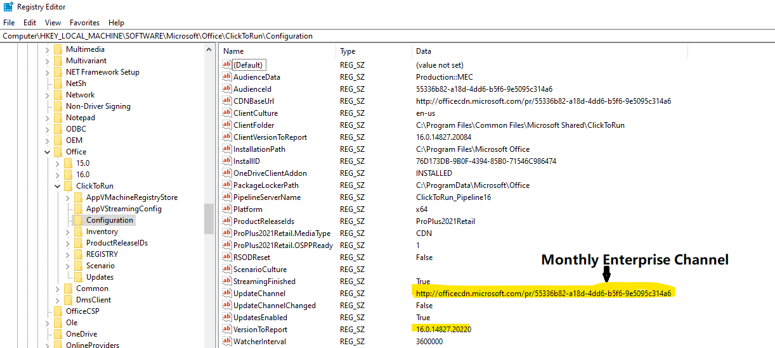Viewport: 775px width, 348px height.
Task: Click the string icon of ClientVersionToReport value
Action: point(227,137)
